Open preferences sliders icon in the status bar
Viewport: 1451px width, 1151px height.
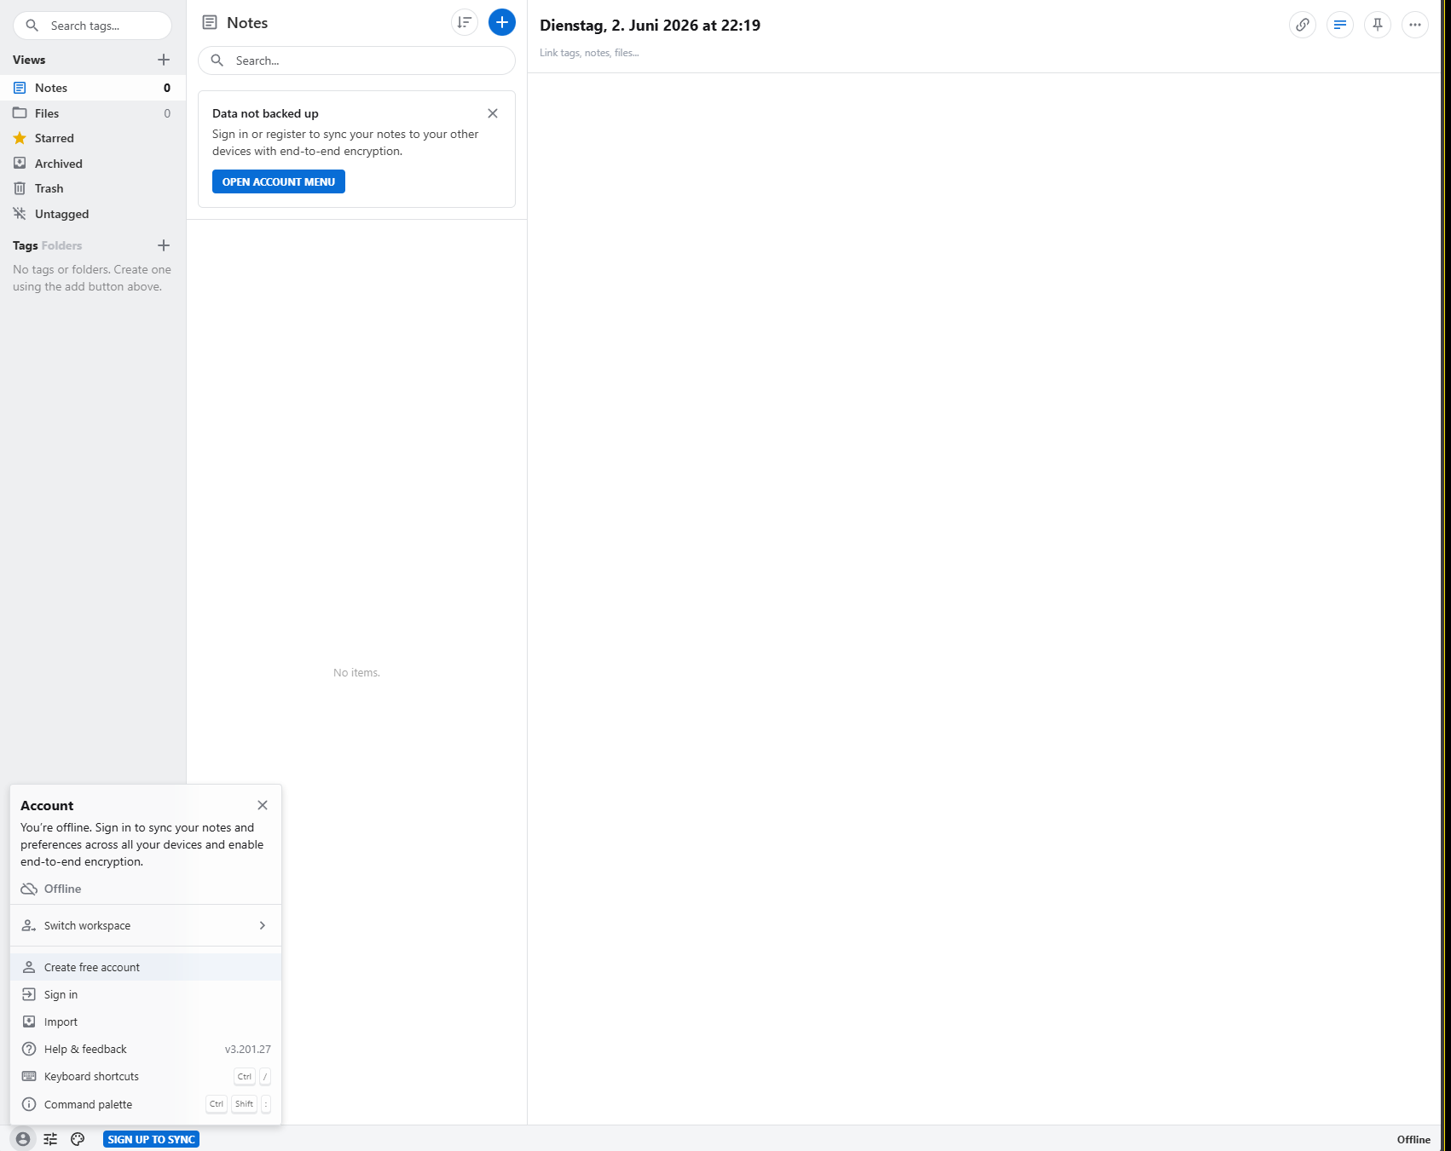(x=50, y=1139)
